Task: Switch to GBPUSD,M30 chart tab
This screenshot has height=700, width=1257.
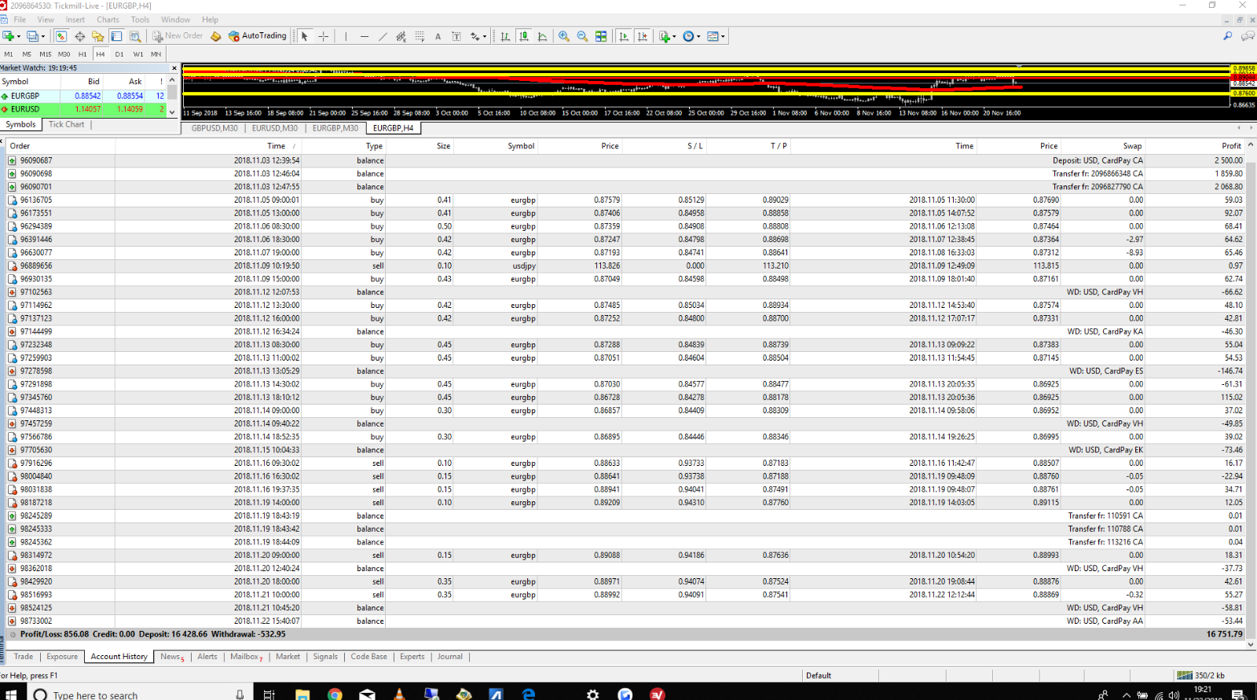Action: coord(214,128)
